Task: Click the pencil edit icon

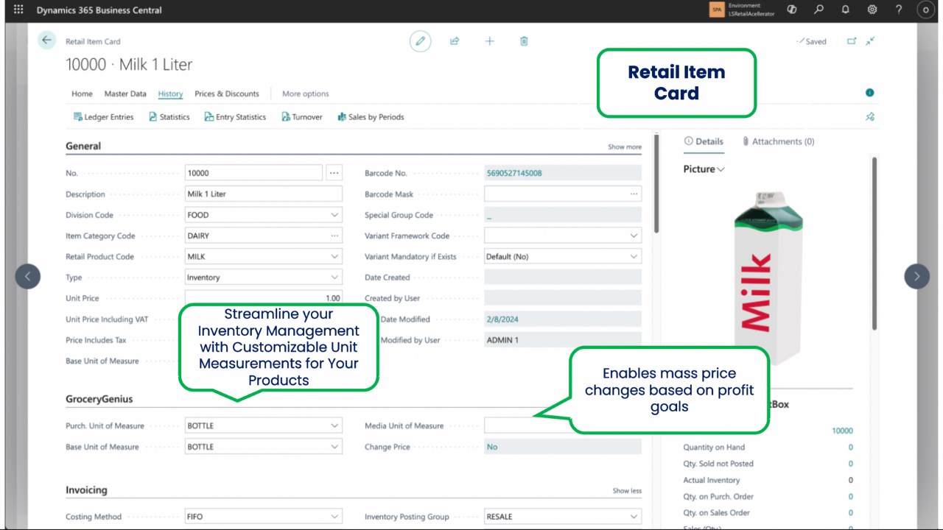Action: pos(421,41)
